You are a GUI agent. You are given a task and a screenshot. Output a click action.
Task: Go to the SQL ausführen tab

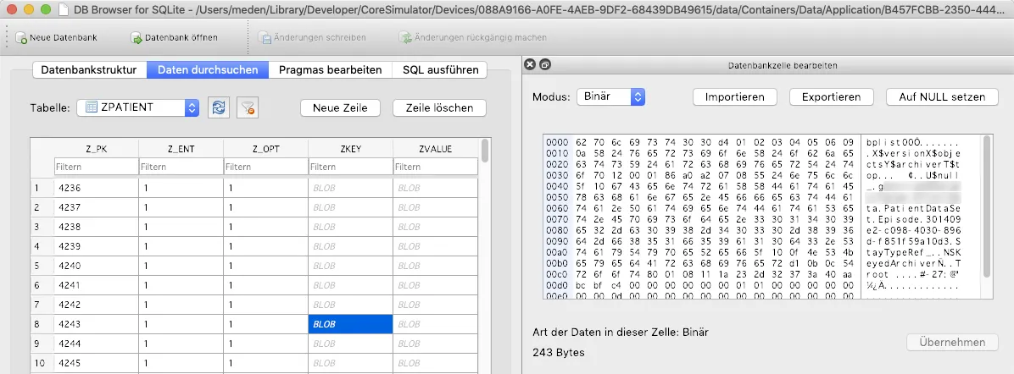(439, 69)
